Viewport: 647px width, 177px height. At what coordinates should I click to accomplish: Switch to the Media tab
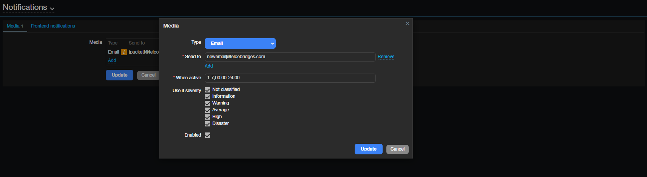[x=15, y=26]
